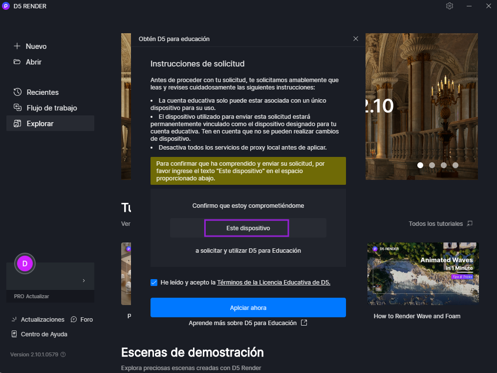Open Términos de la Licencia Educativa link
The image size is (497, 373).
pyautogui.click(x=274, y=283)
